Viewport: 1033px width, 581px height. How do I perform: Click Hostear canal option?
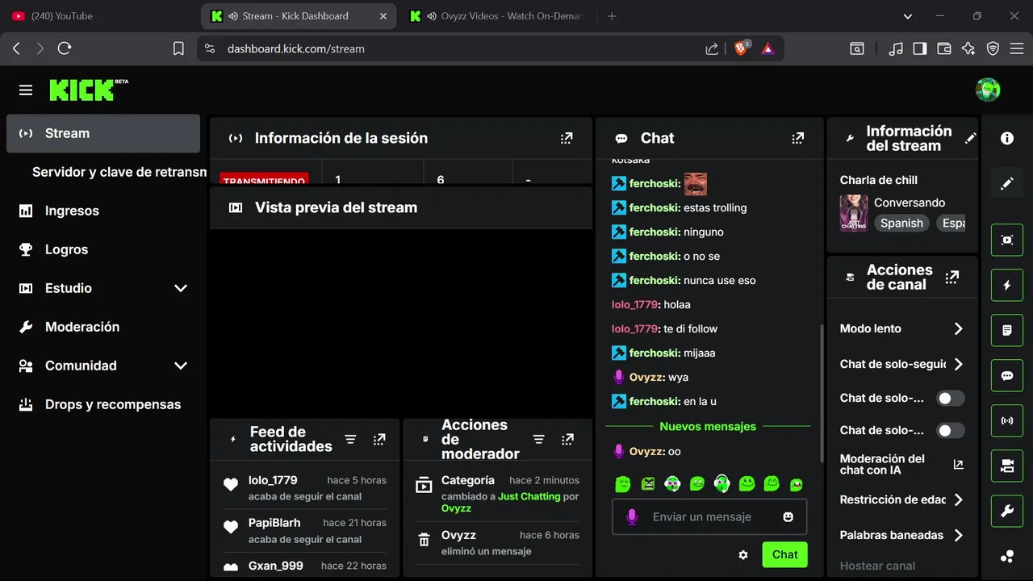pos(877,566)
